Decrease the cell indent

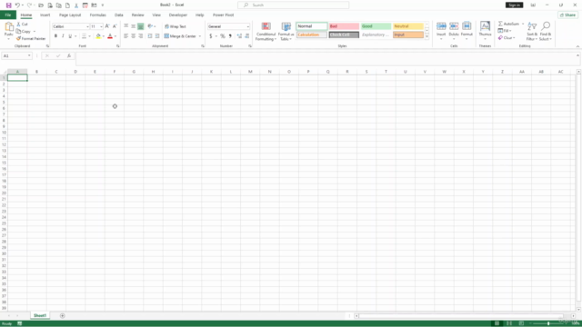click(x=150, y=36)
